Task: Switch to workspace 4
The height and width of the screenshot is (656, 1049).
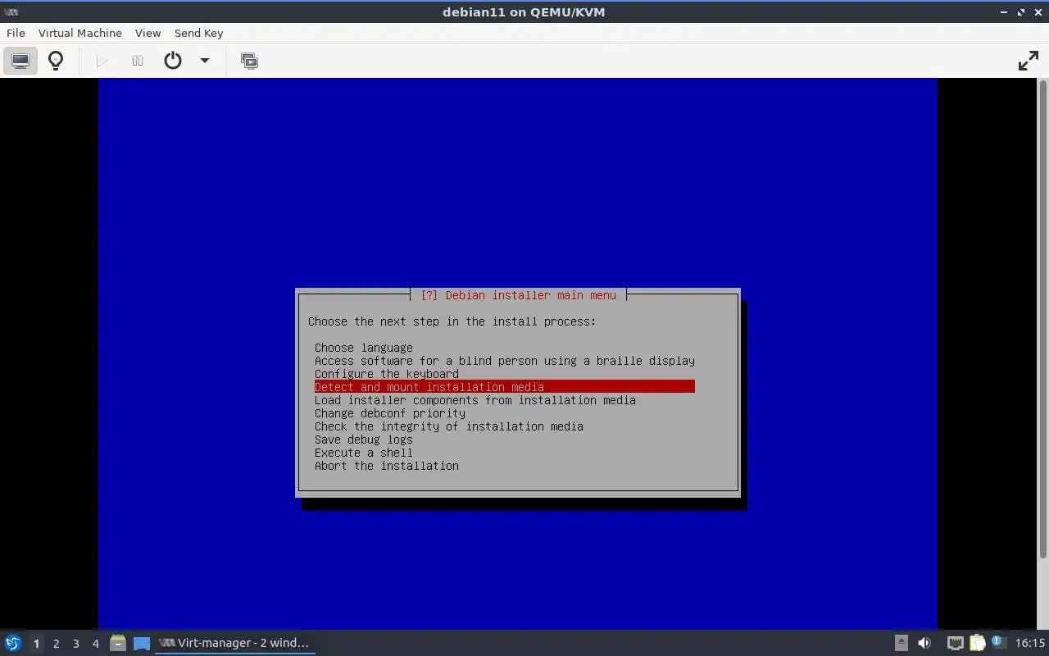Action: [x=95, y=643]
